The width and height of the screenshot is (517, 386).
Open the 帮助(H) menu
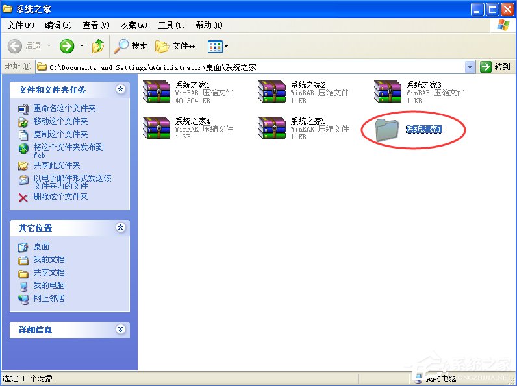point(209,25)
